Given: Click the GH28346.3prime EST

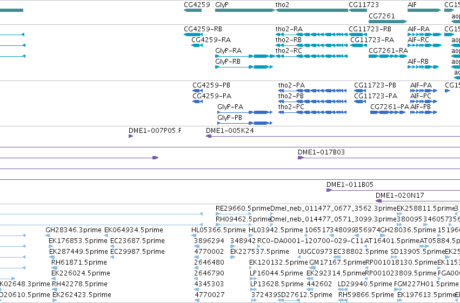Looking at the screenshot, I should coord(48,235).
